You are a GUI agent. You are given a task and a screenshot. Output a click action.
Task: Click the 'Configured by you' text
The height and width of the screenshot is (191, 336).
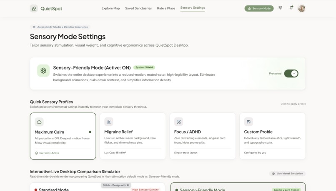click(x=255, y=153)
